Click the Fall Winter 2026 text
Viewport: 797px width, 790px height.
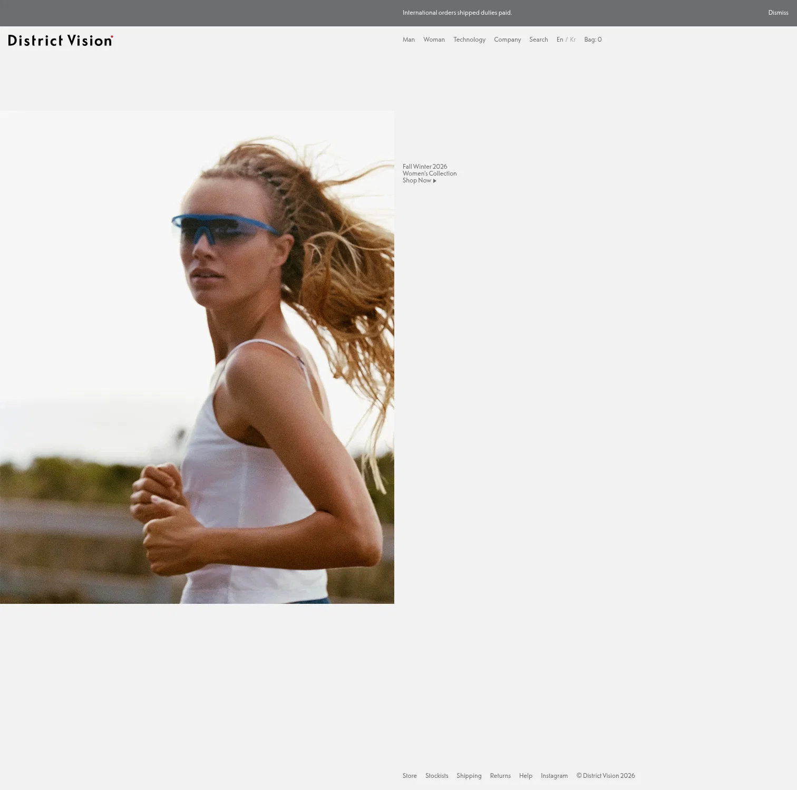click(x=425, y=167)
